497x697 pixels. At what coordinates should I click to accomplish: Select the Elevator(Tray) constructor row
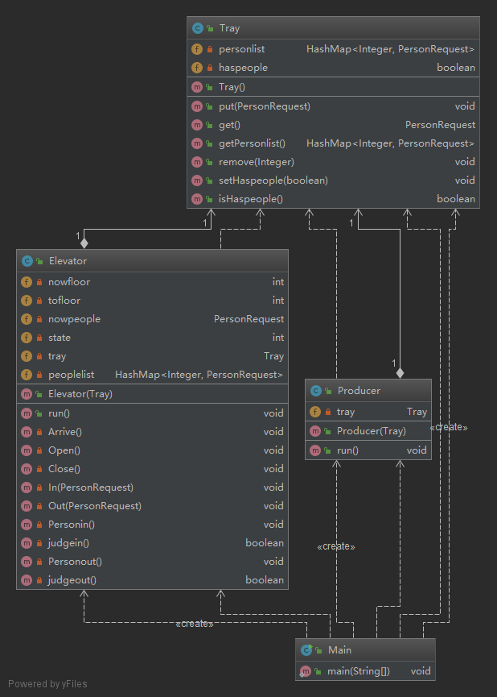(152, 394)
